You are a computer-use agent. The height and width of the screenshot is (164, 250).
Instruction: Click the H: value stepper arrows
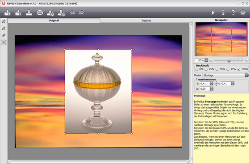point(233,84)
